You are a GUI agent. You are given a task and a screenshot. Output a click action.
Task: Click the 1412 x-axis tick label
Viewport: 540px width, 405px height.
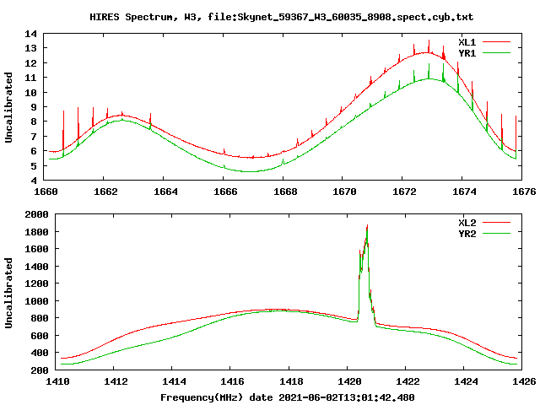pos(116,381)
